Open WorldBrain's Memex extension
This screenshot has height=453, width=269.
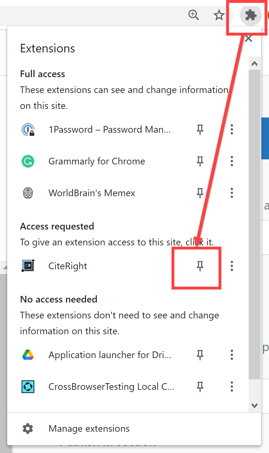(x=92, y=193)
